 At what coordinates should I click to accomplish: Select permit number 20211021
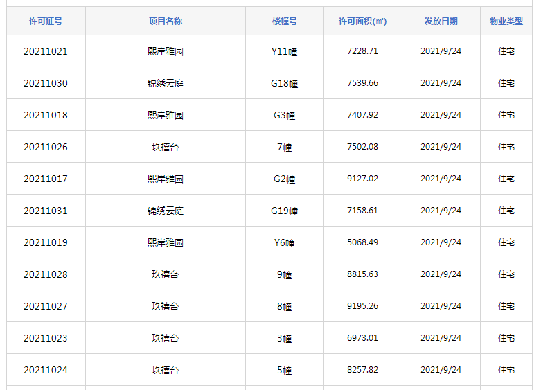pyautogui.click(x=46, y=51)
